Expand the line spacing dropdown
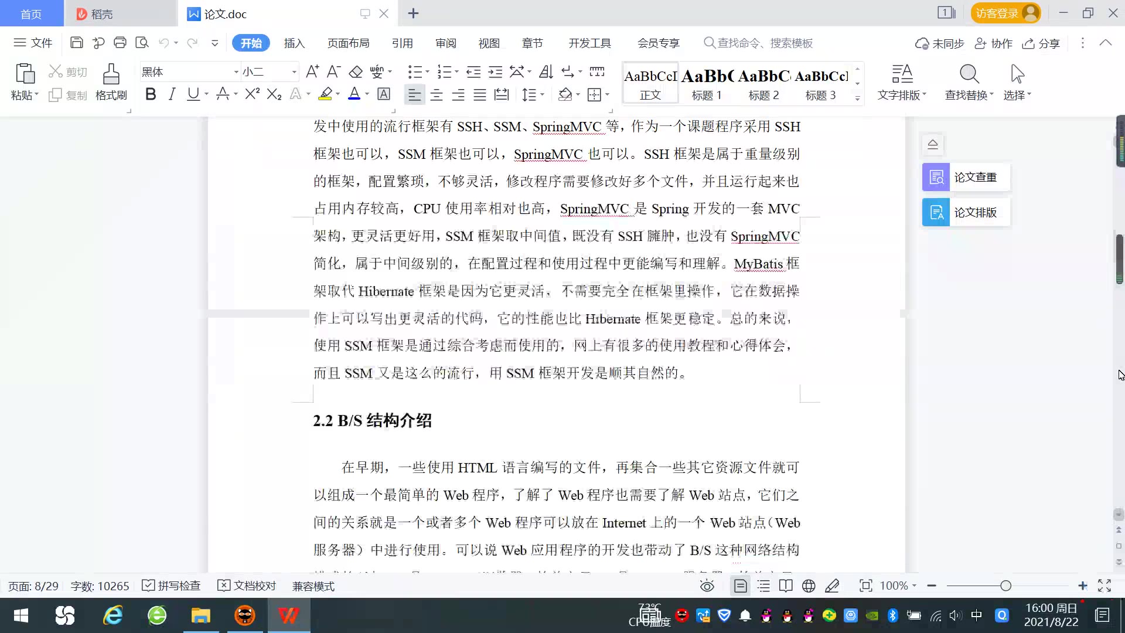The height and width of the screenshot is (633, 1125). click(x=542, y=94)
